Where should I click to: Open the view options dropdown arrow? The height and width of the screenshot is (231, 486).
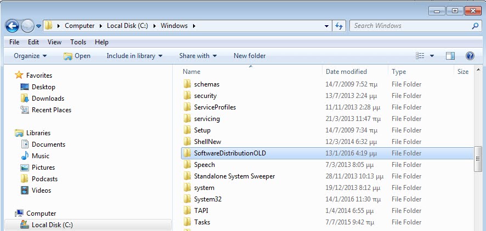pos(432,56)
